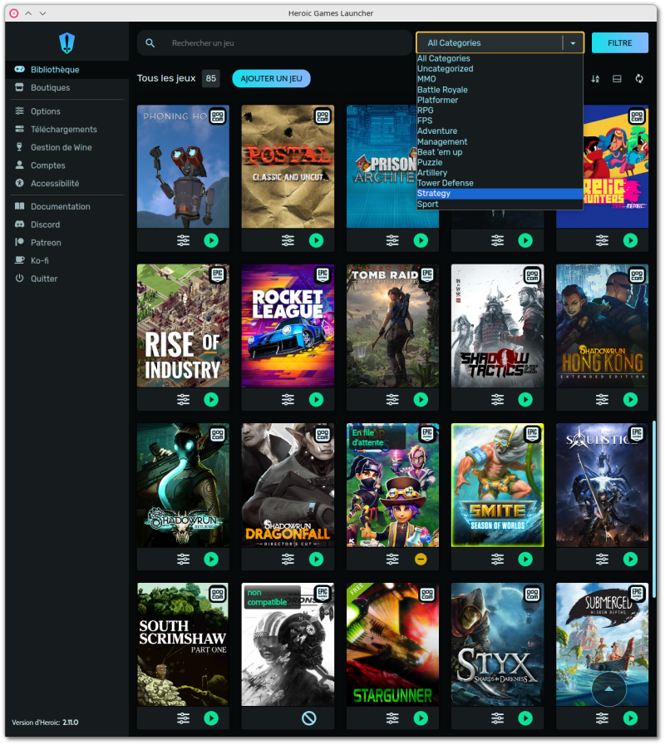Open Stargunner settings icon
The width and height of the screenshot is (665, 745).
point(392,718)
